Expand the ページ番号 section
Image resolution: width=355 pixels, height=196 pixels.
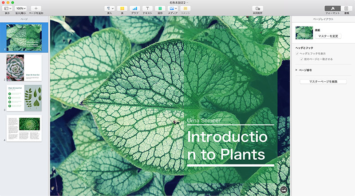point(296,70)
